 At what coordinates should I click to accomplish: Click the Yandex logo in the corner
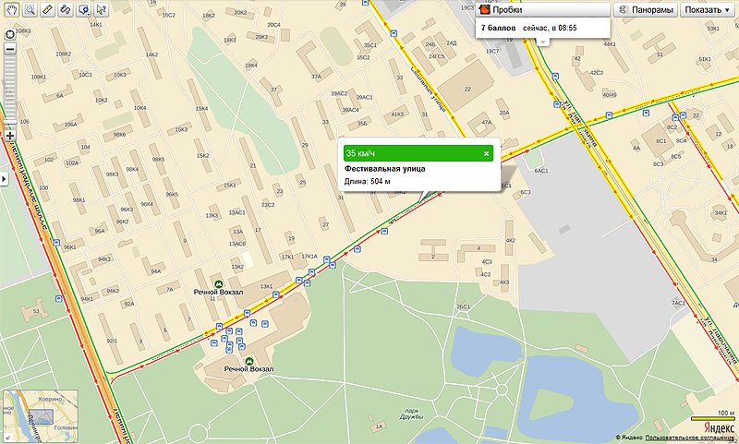click(x=720, y=426)
